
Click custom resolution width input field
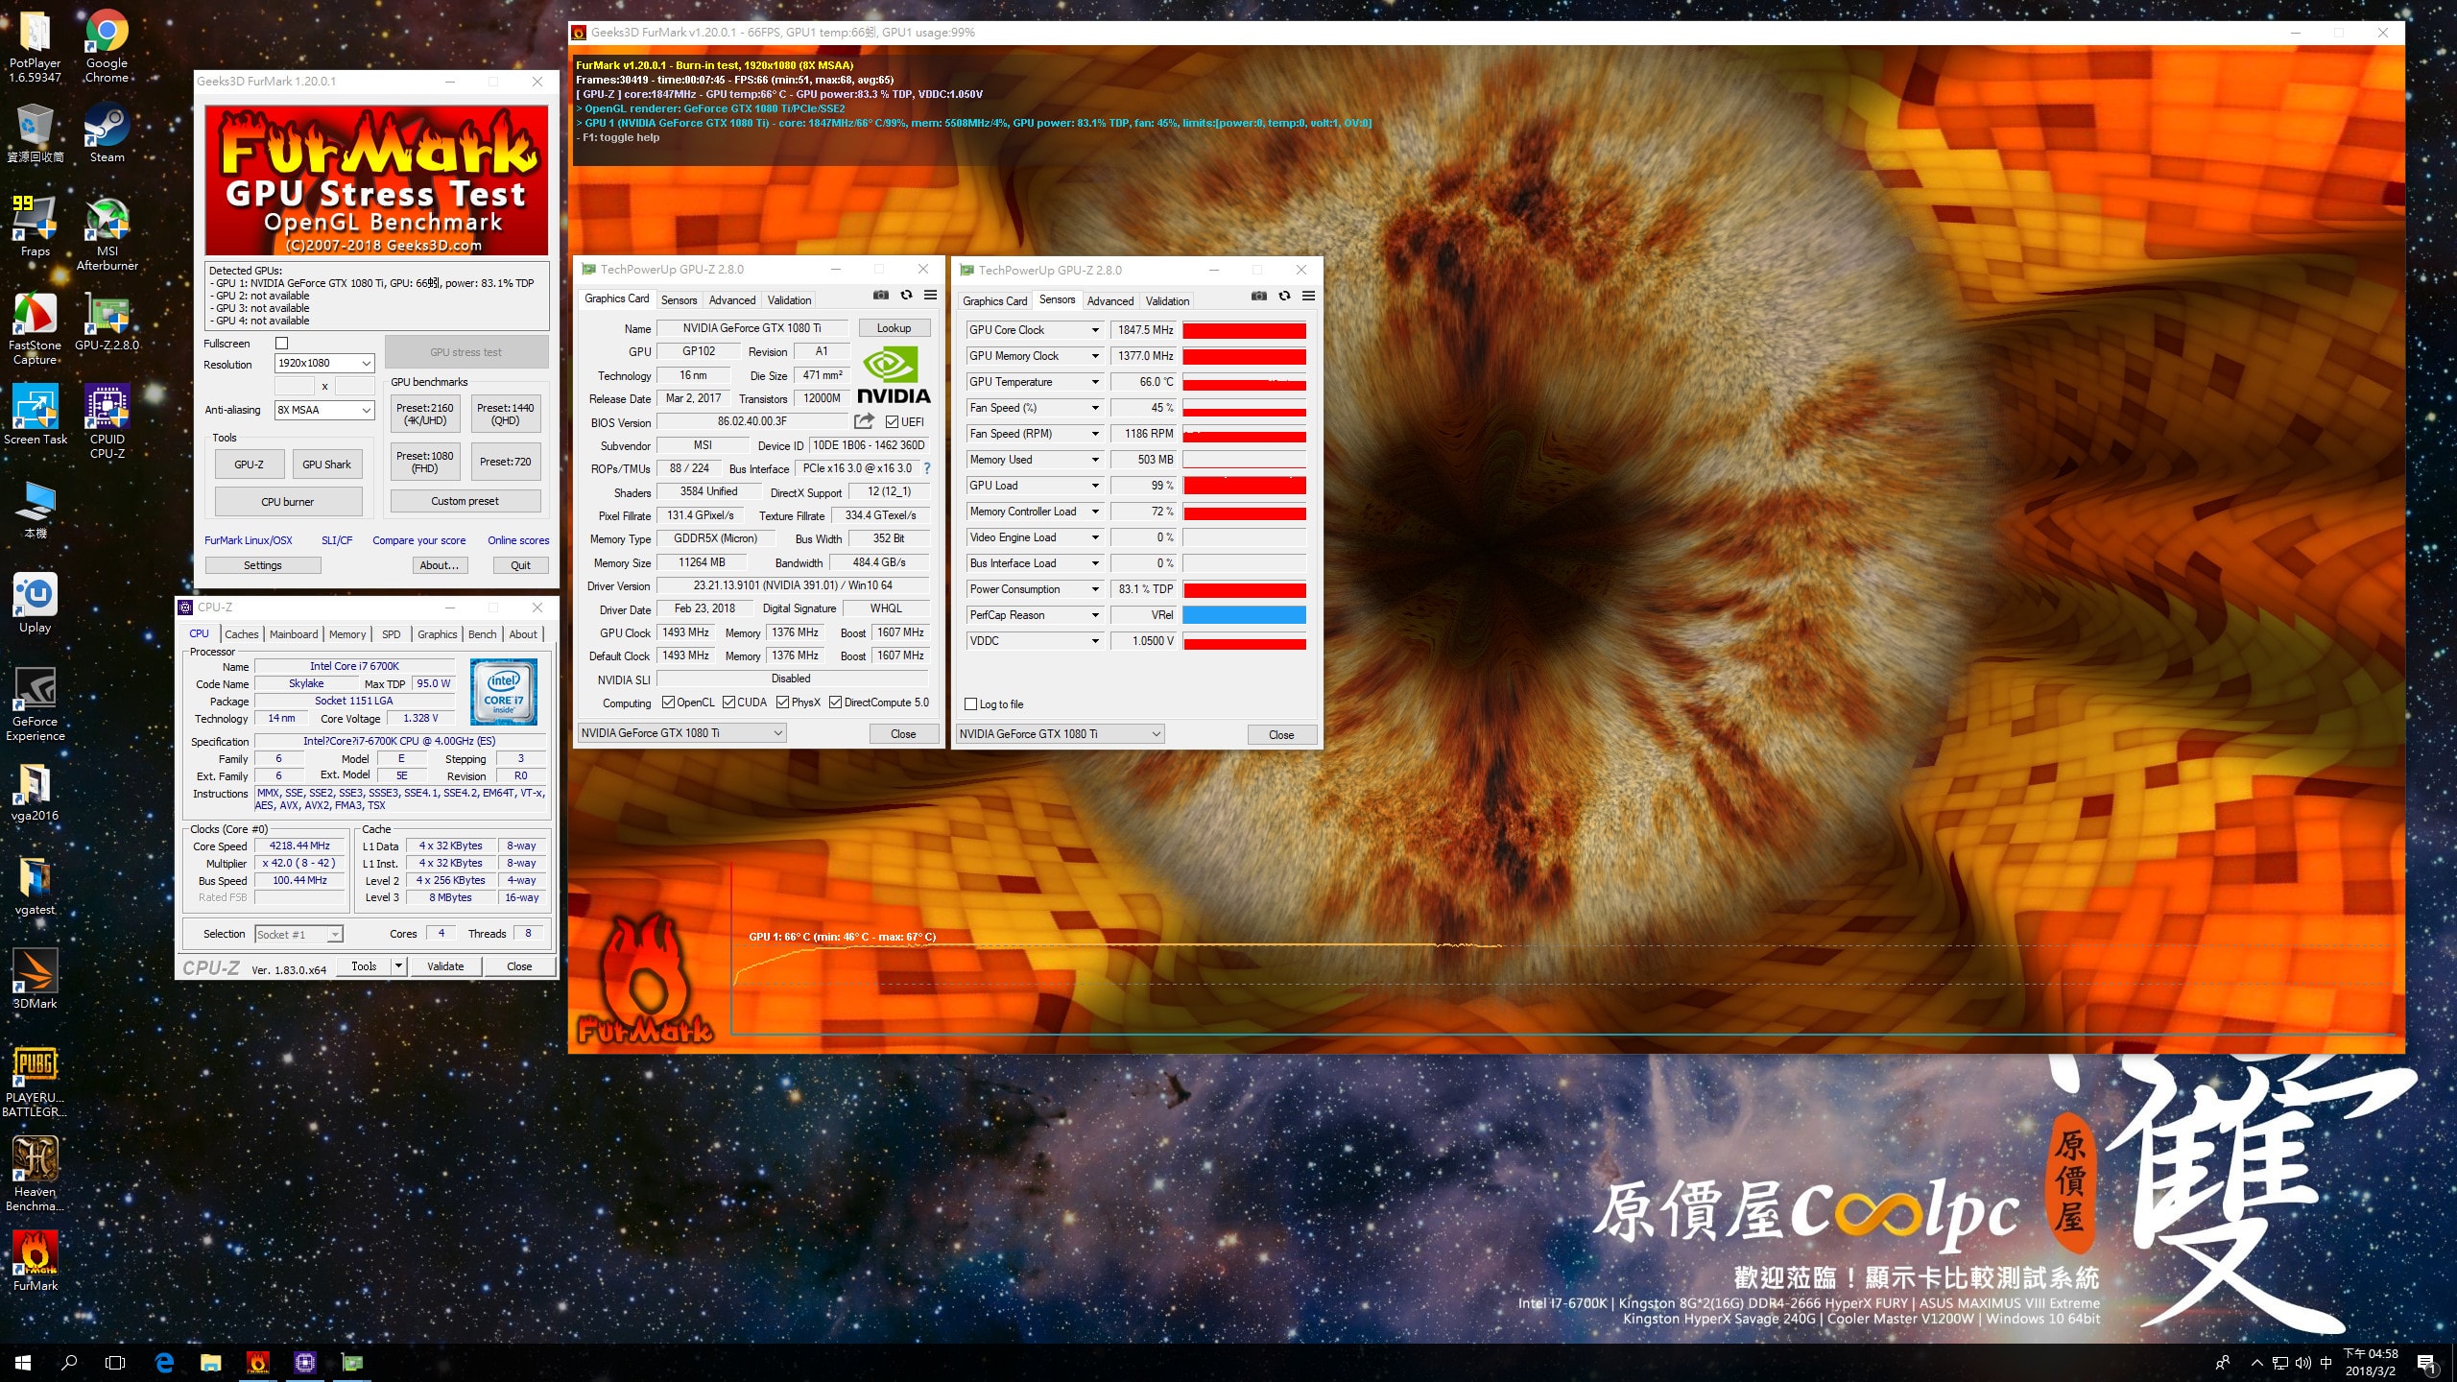point(295,387)
